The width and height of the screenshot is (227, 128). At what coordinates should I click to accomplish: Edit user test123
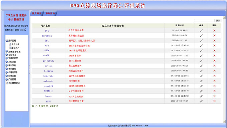pyautogui.click(x=201, y=86)
